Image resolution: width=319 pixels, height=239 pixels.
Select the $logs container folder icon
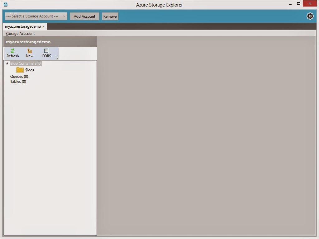coord(20,70)
